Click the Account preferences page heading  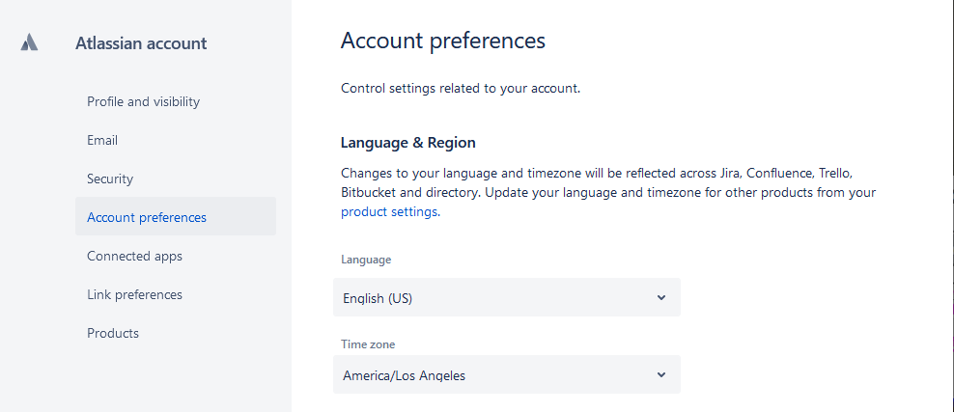click(x=443, y=41)
